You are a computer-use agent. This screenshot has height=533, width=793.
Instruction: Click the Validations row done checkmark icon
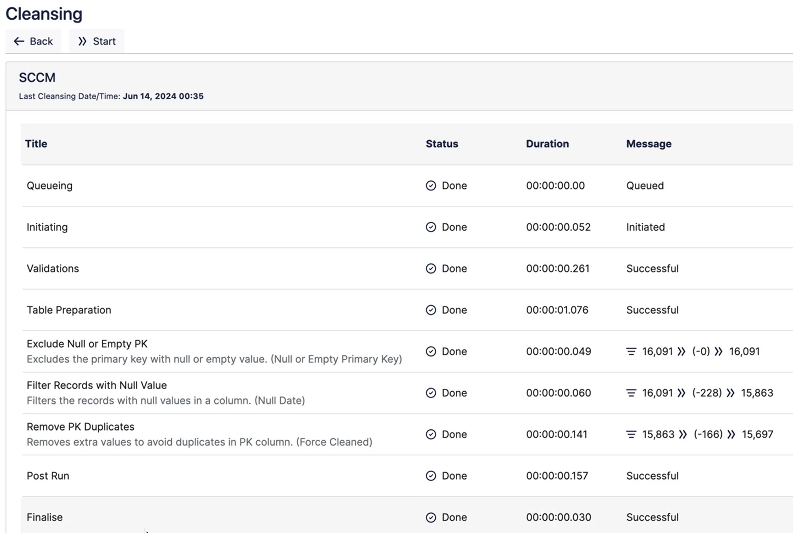coord(431,269)
